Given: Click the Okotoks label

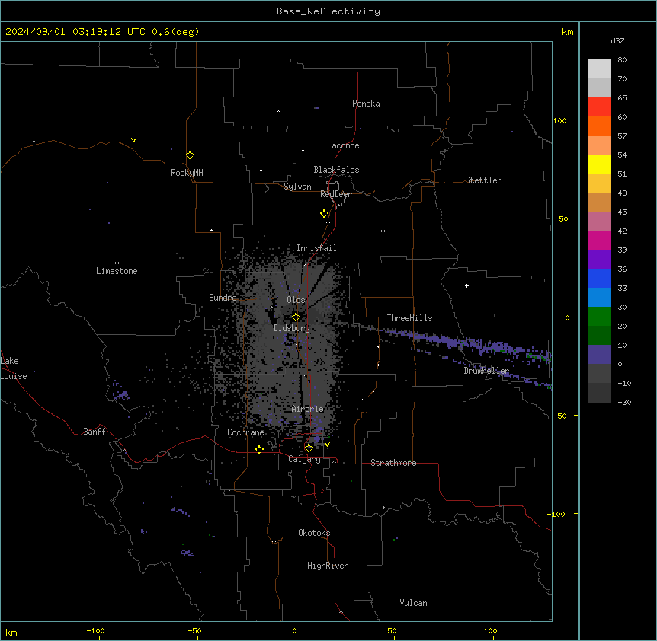Looking at the screenshot, I should click(314, 533).
